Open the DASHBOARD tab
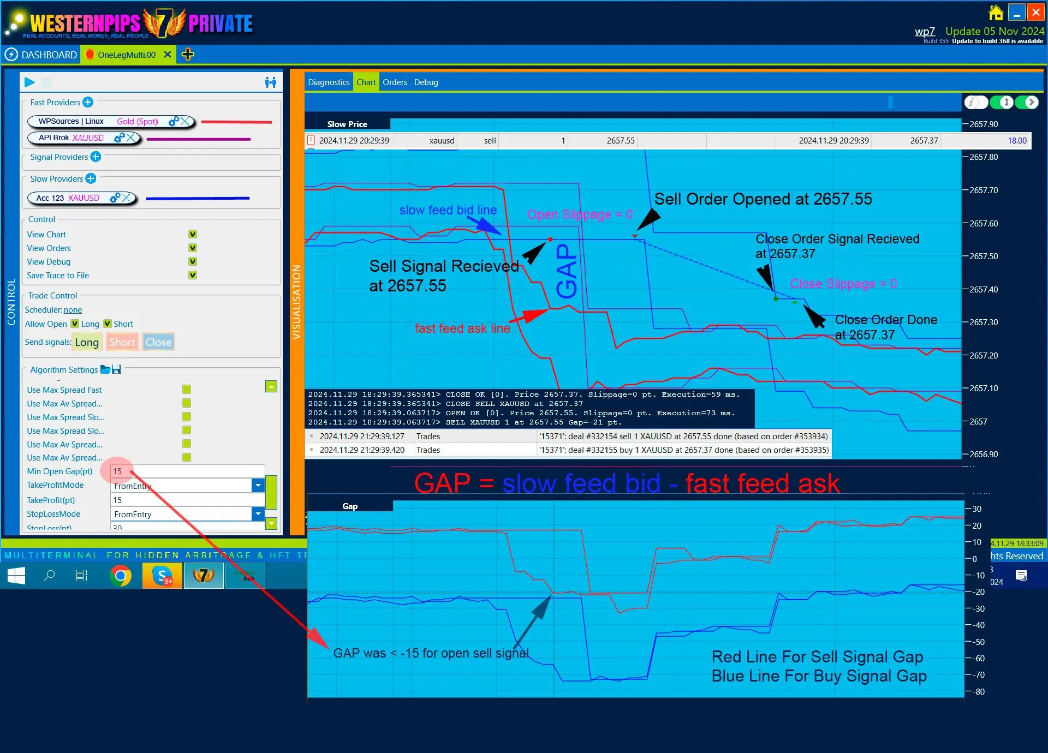The image size is (1048, 753). point(41,55)
